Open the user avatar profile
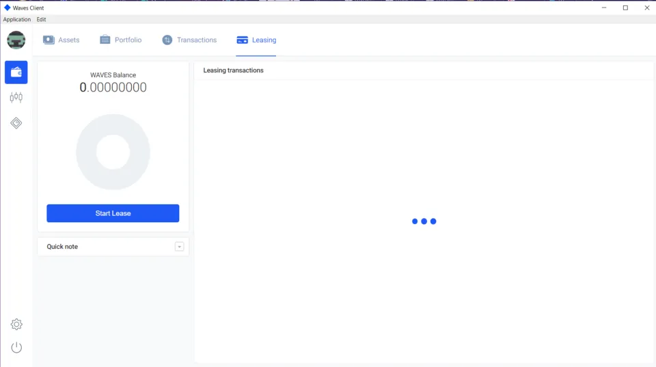The image size is (656, 367). [16, 40]
